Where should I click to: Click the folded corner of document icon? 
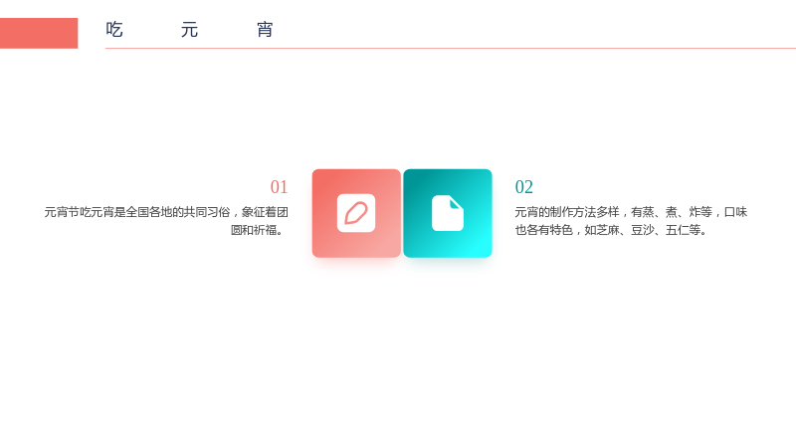pyautogui.click(x=456, y=202)
